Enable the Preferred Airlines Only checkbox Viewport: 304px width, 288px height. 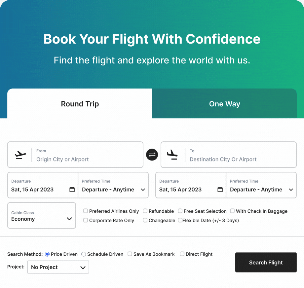coord(86,211)
